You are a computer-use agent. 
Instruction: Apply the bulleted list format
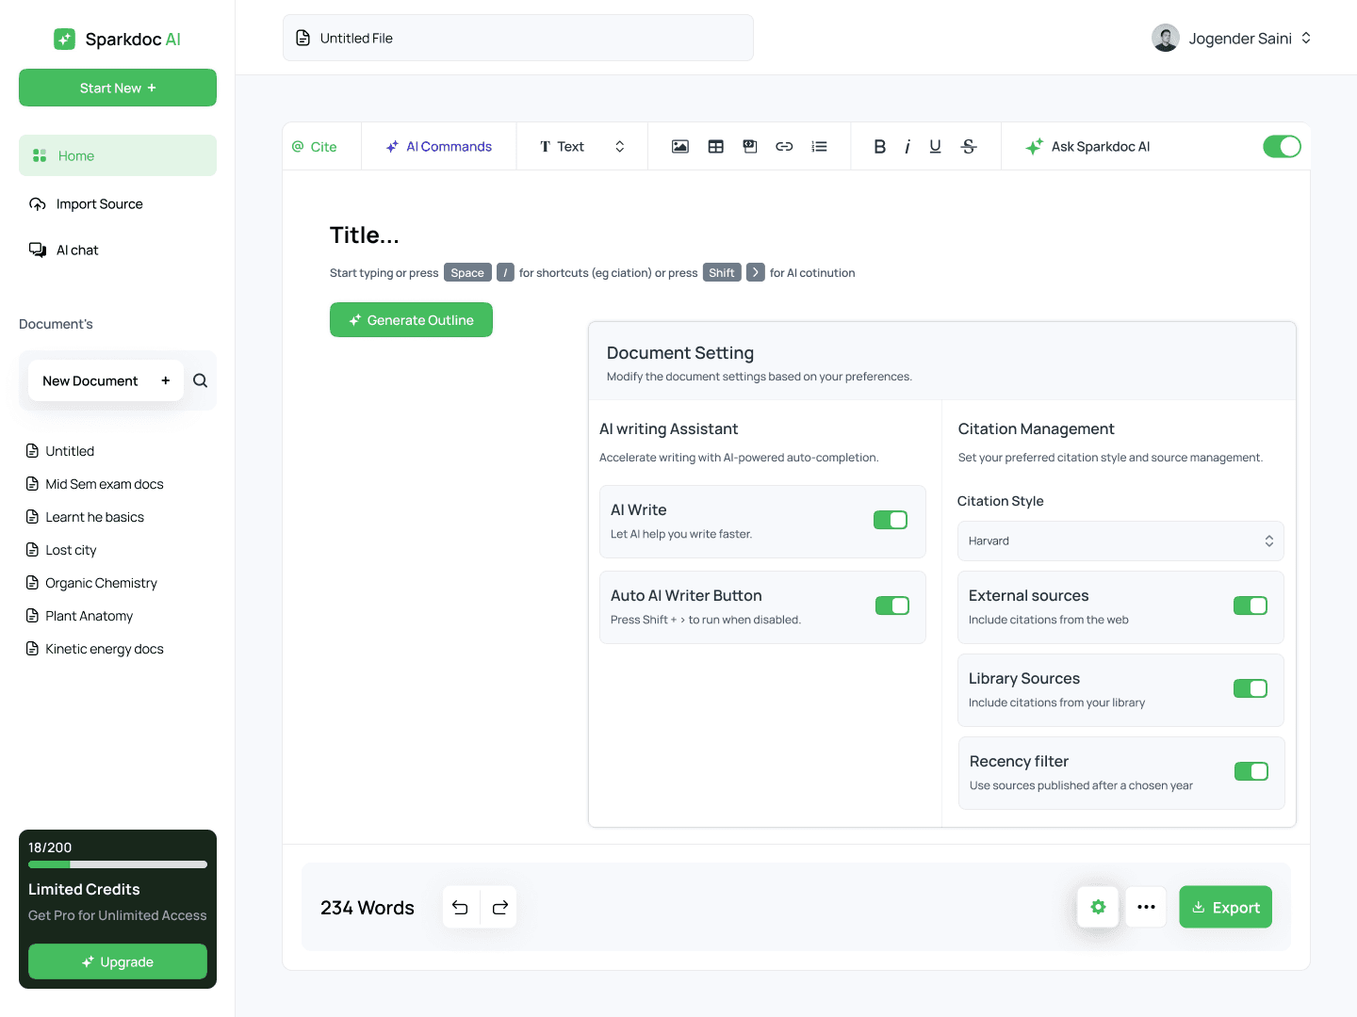pyautogui.click(x=819, y=147)
